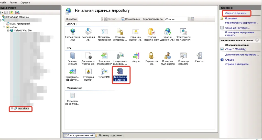Click the Фильтры input field
The width and height of the screenshot is (262, 140).
[89, 19]
